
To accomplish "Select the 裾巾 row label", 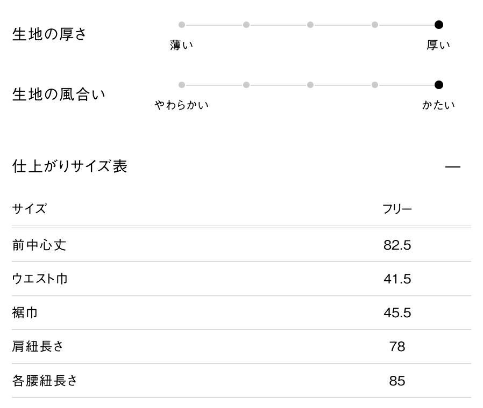I will 25,313.
